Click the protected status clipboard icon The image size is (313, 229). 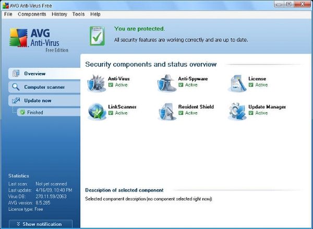(97, 36)
